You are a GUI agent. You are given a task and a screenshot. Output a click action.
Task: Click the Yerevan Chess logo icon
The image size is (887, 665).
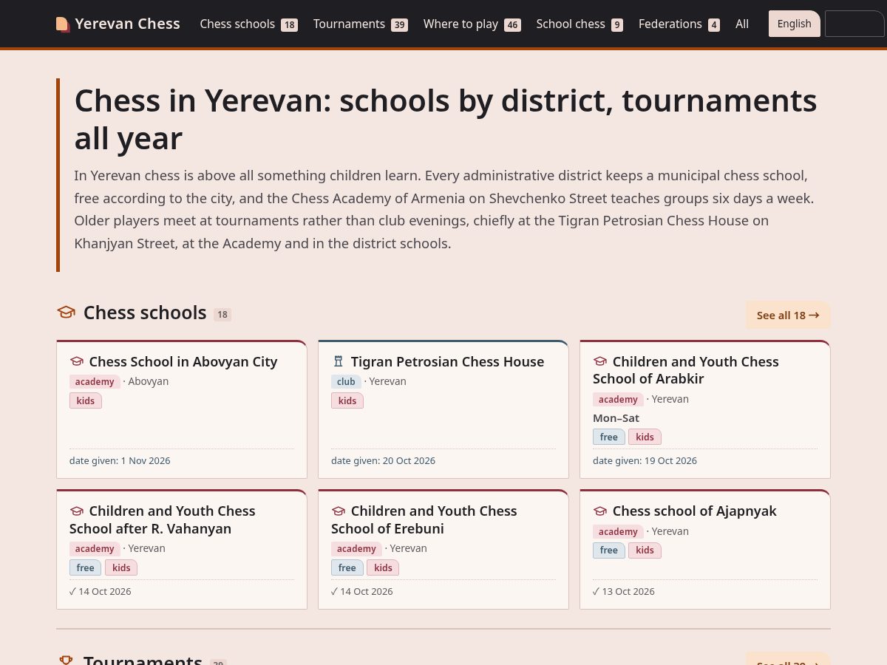coord(63,24)
